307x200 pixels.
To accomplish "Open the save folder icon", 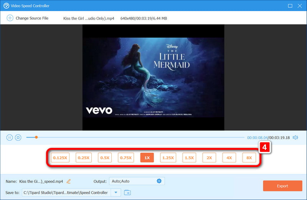I will (127, 193).
